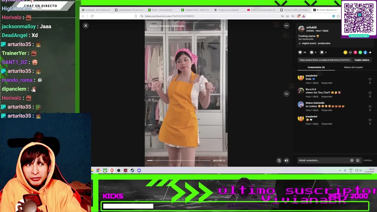
Task: Like Nelson Quintanilla's comment
Action: pyautogui.click(x=370, y=107)
